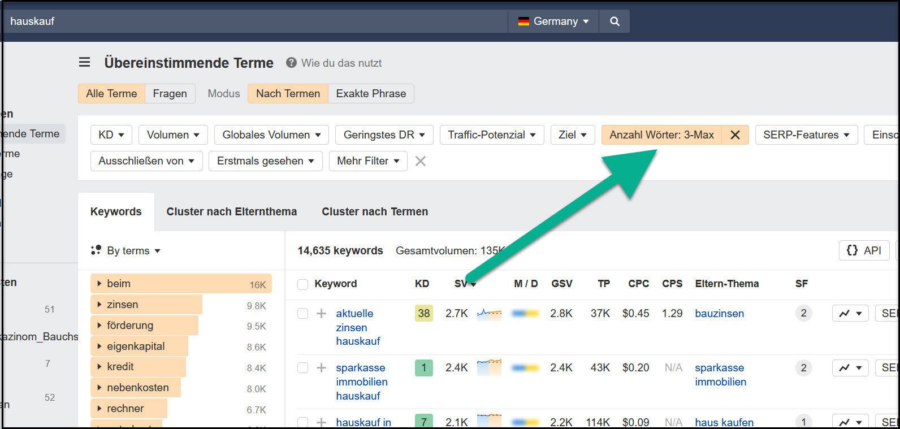The width and height of the screenshot is (900, 429).
Task: Click the help question mark icon
Action: pos(291,63)
